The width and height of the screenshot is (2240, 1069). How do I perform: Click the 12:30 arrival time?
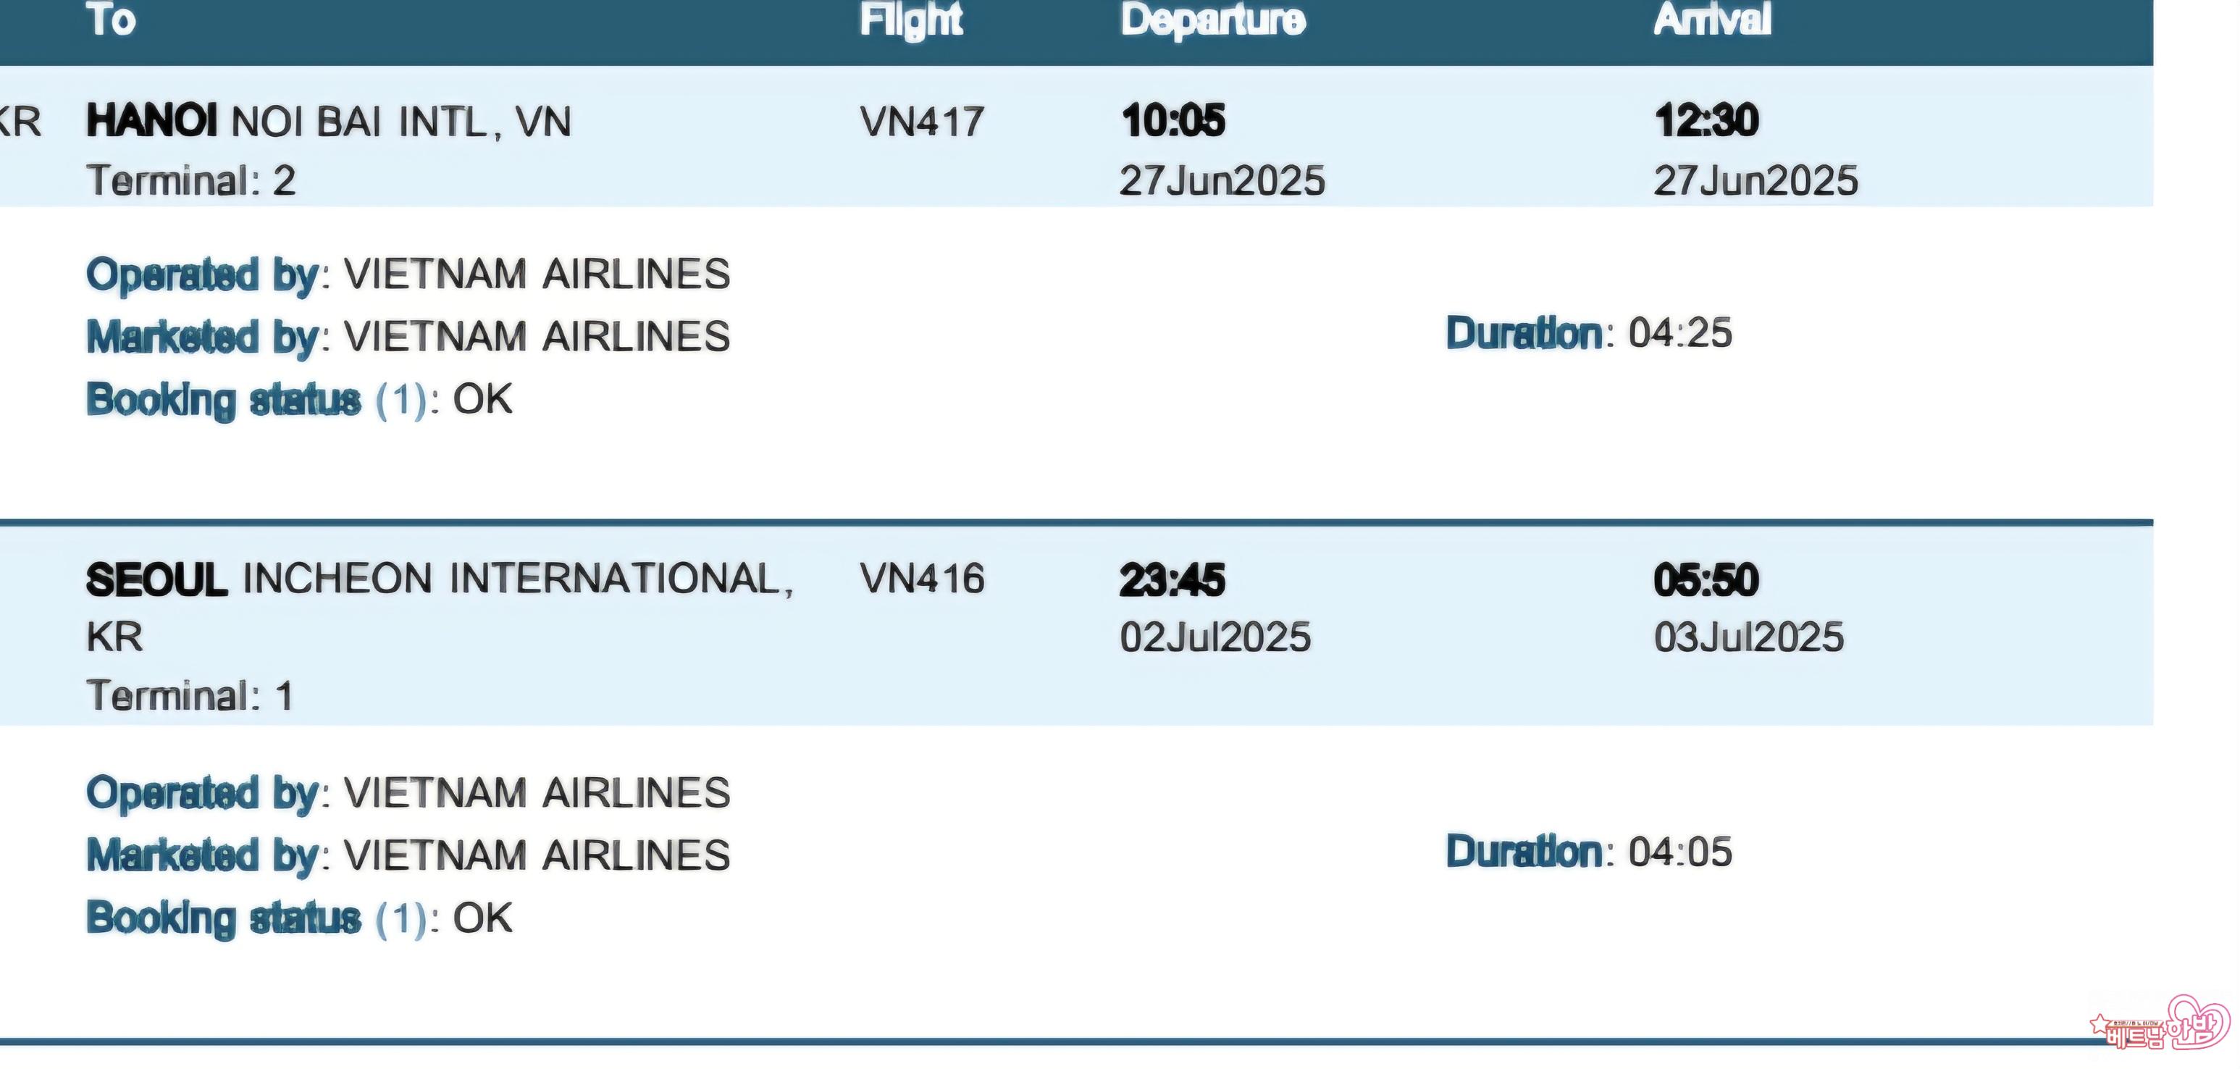[1706, 121]
